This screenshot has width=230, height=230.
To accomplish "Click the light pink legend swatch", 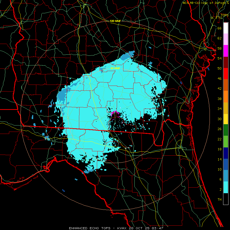I will pos(226,39).
